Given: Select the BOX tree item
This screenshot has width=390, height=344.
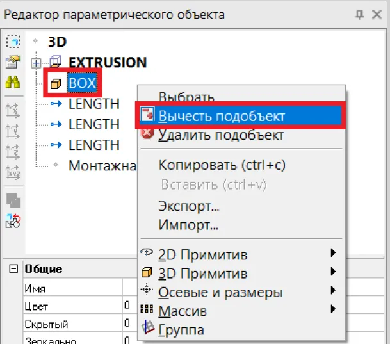Looking at the screenshot, I should point(82,83).
